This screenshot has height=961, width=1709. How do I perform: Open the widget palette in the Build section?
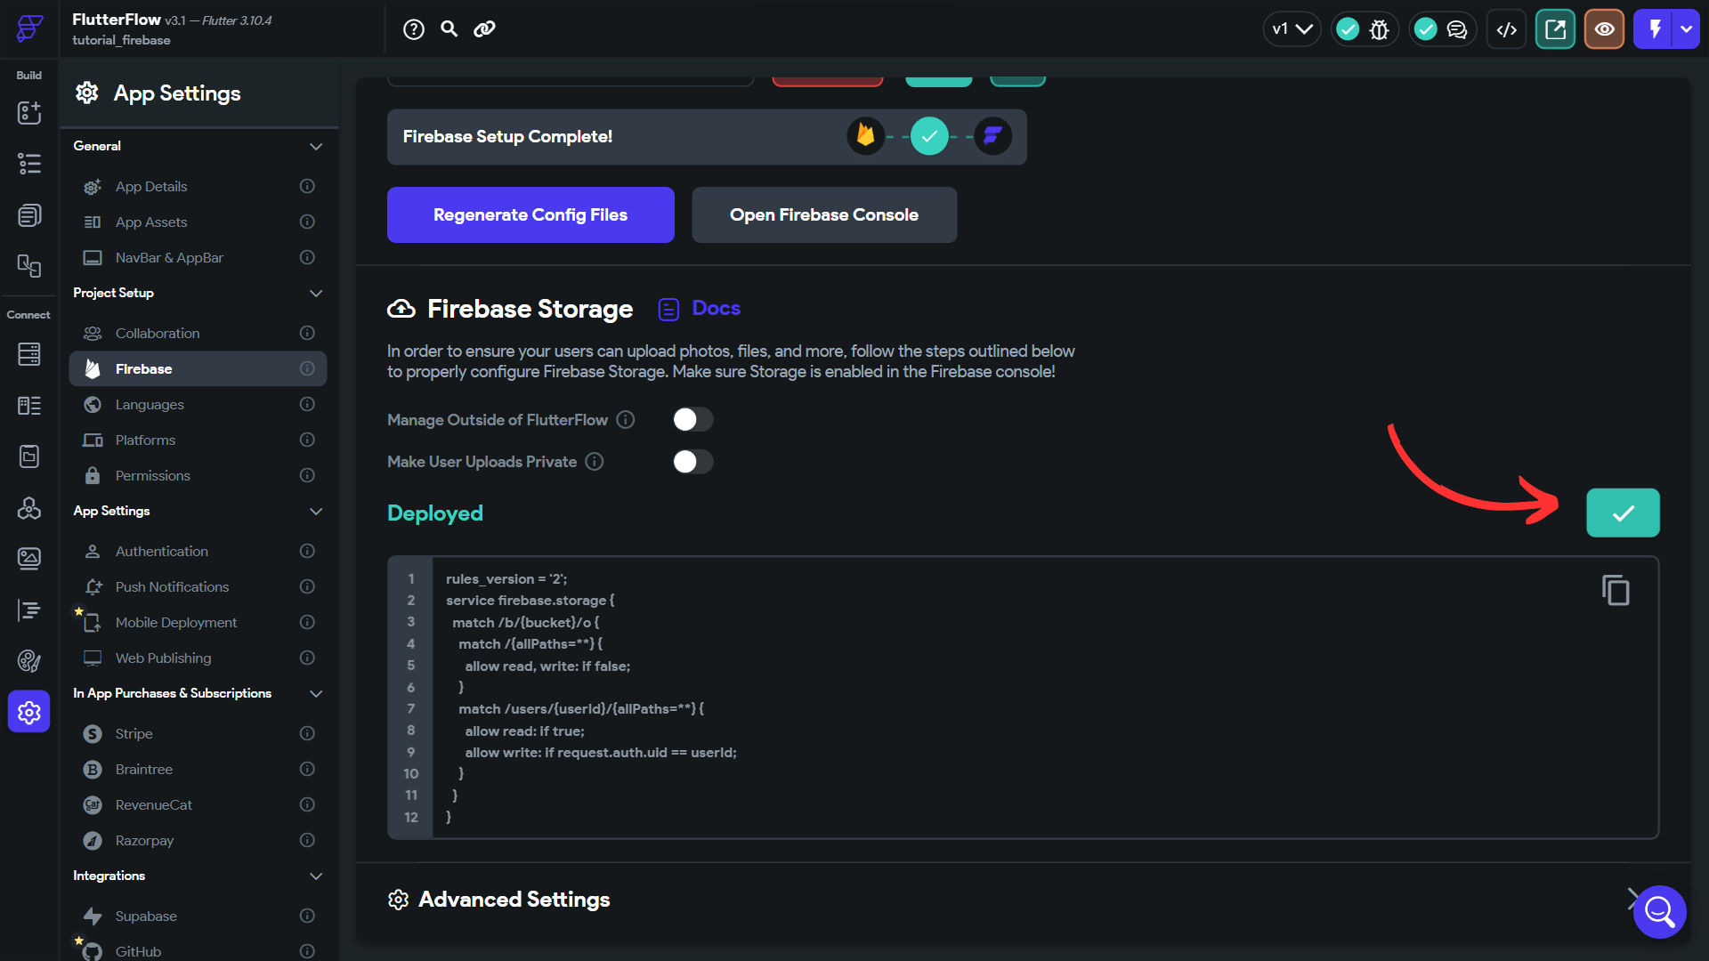(28, 113)
